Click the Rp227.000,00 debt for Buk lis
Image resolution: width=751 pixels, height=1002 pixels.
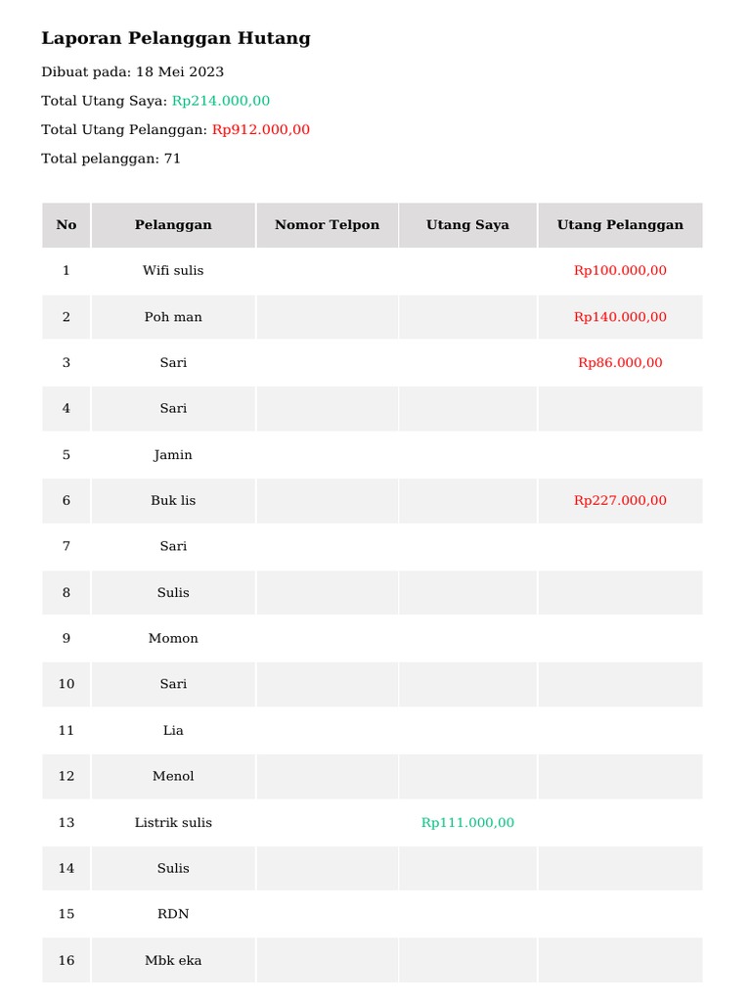pyautogui.click(x=620, y=500)
